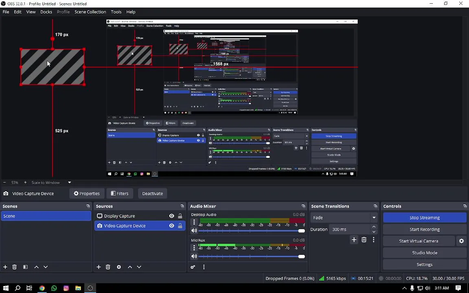The height and width of the screenshot is (293, 469).
Task: Open Audio Mixer menu dots
Action: pos(204,267)
